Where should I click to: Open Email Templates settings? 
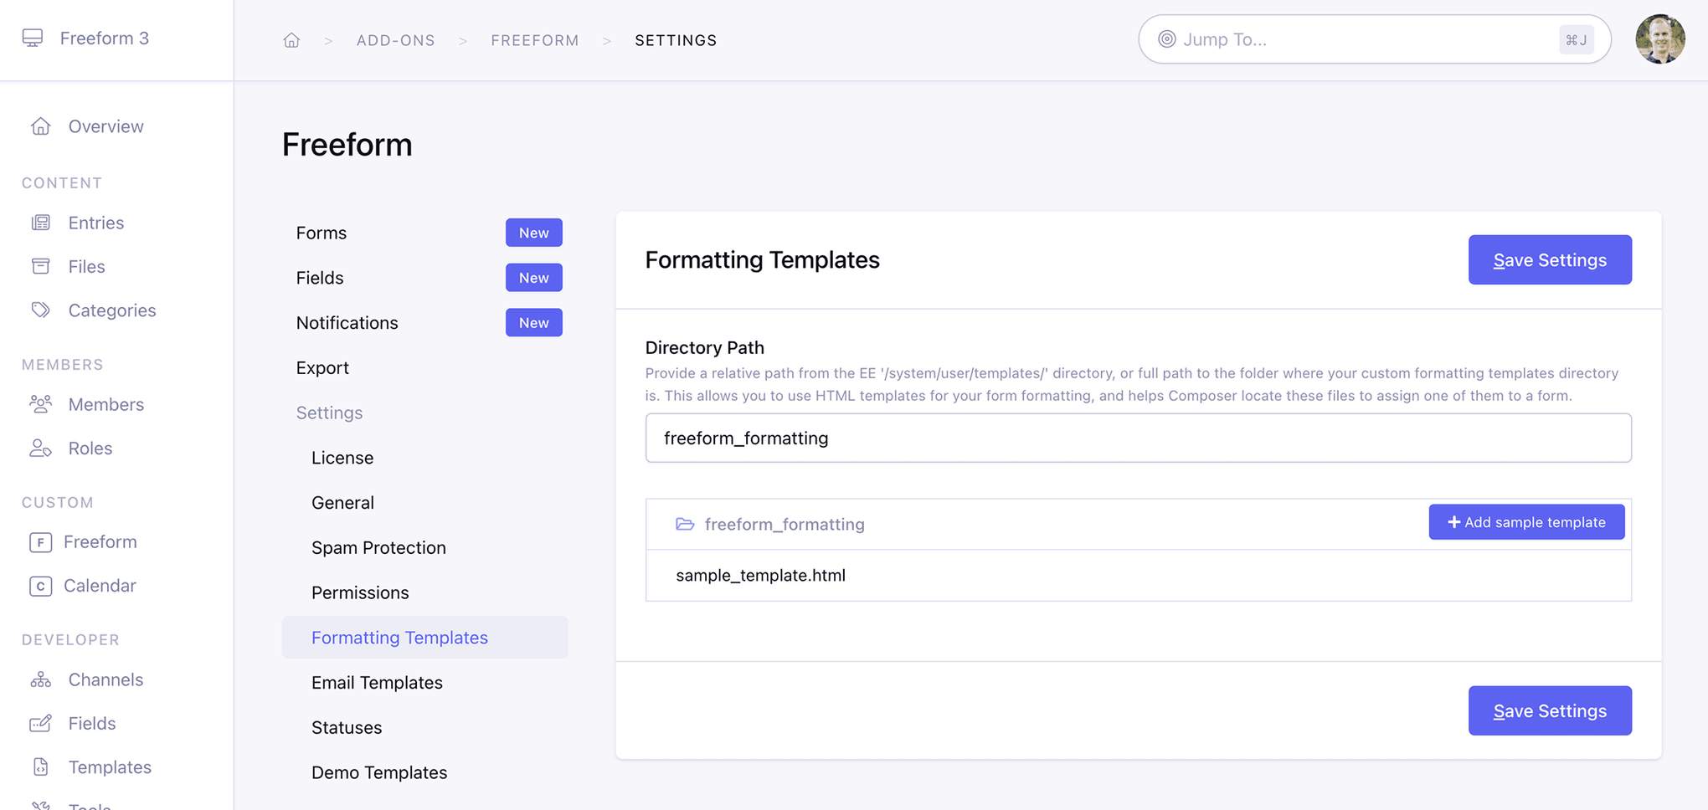coord(377,683)
